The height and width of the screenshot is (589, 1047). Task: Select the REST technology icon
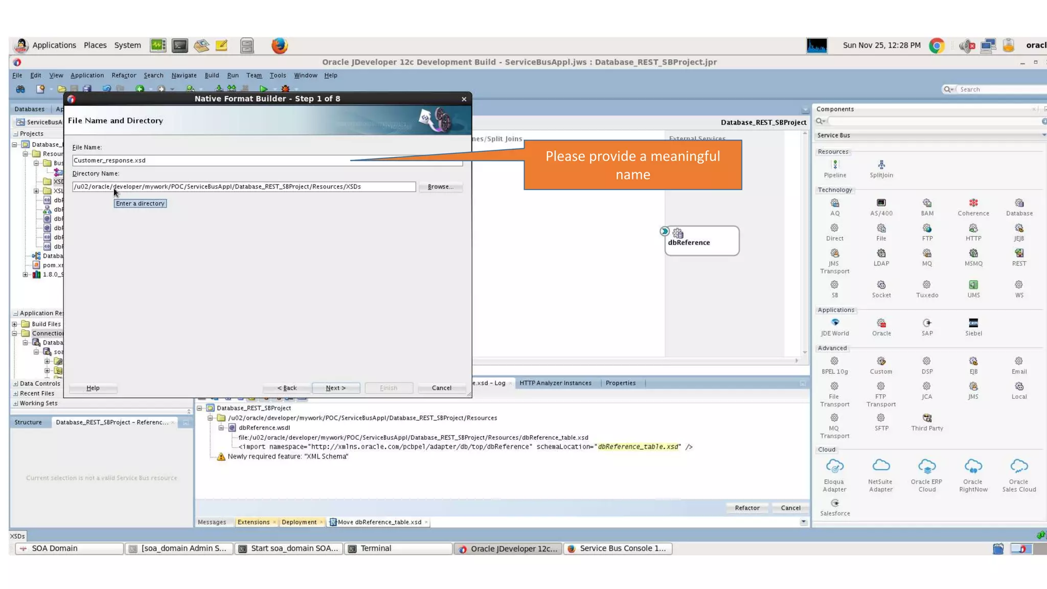[x=1019, y=254]
